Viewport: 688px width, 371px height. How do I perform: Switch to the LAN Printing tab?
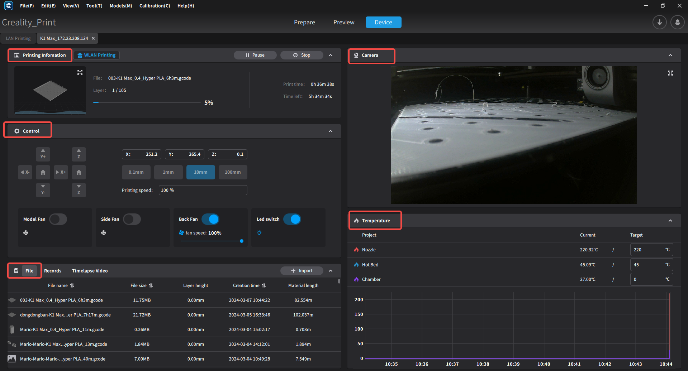(18, 38)
